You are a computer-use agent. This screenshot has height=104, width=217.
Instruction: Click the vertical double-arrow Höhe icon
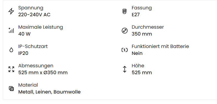pyautogui.click(x=125, y=69)
